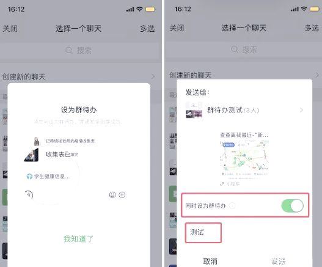This screenshot has width=322, height=267.
Task: Tap 我知道了 to dismiss the tip
Action: click(x=78, y=239)
